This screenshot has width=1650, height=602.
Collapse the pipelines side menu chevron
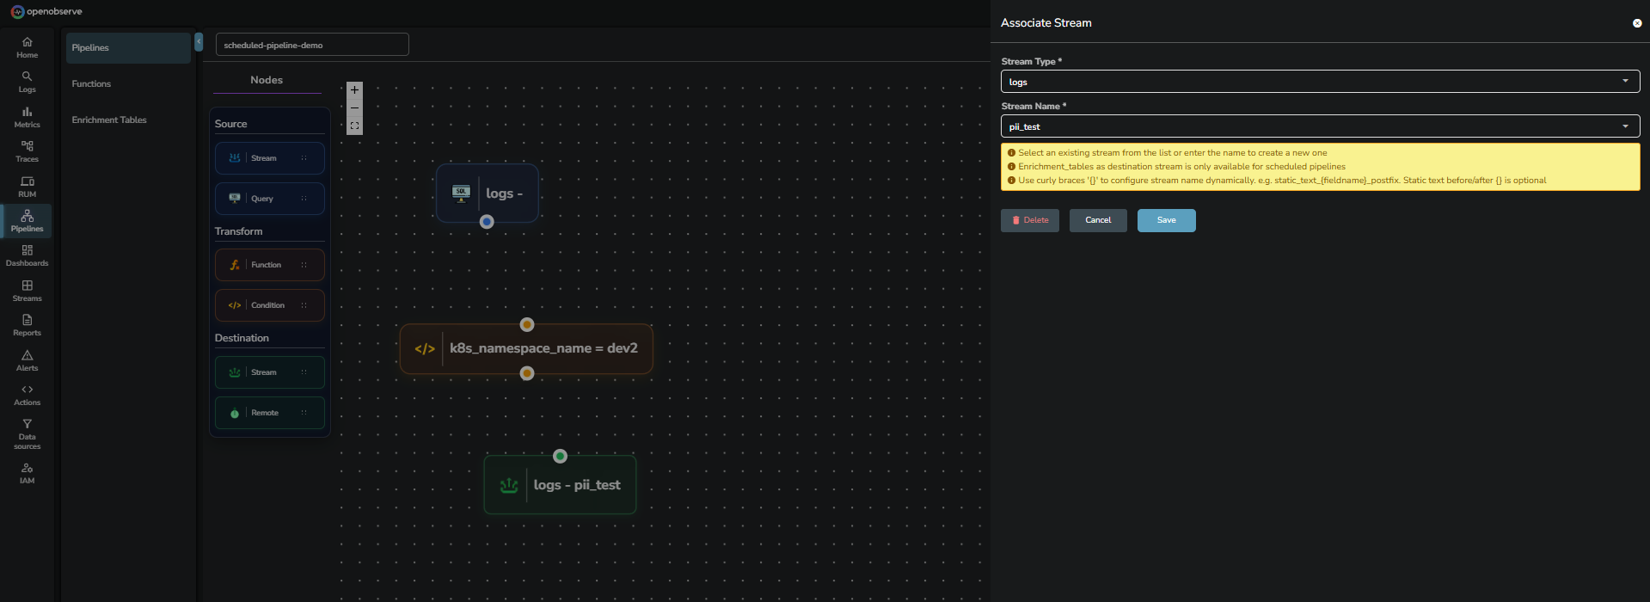(x=199, y=41)
